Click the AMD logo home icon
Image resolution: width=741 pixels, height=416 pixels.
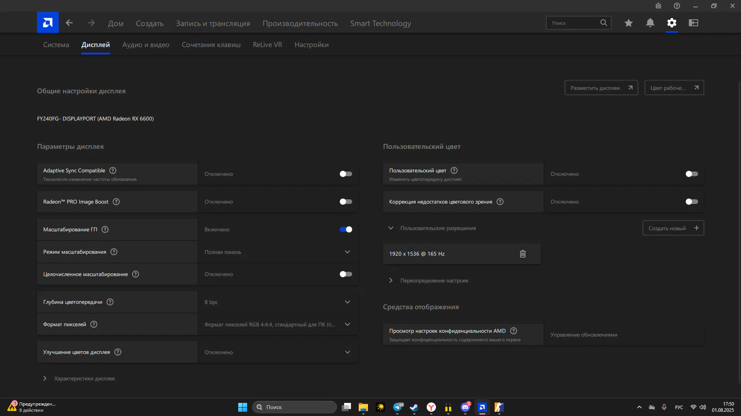coord(48,23)
